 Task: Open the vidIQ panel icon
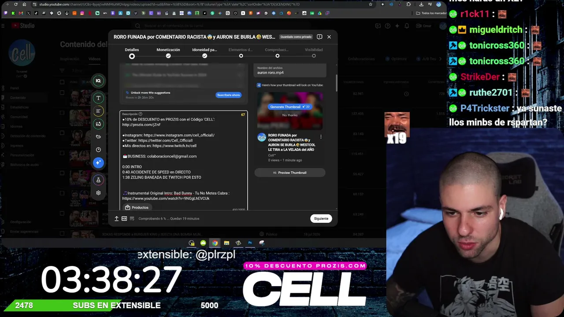pos(98,81)
